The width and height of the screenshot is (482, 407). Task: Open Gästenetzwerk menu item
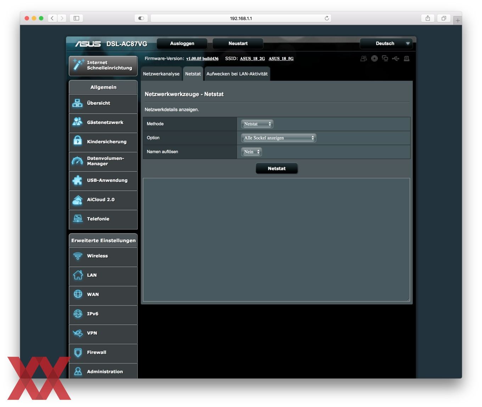(103, 122)
